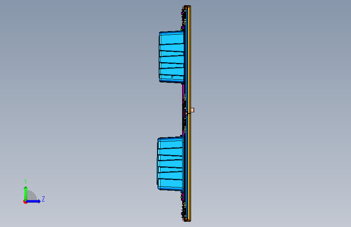Select the small pink block on the plate
The width and height of the screenshot is (351, 227).
193,110
